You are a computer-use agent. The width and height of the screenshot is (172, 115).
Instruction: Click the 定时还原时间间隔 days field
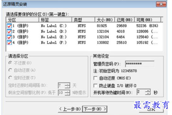(62, 85)
